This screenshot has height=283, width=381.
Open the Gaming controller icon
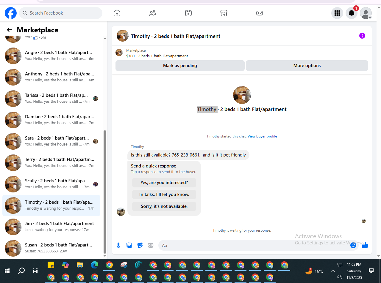(260, 13)
